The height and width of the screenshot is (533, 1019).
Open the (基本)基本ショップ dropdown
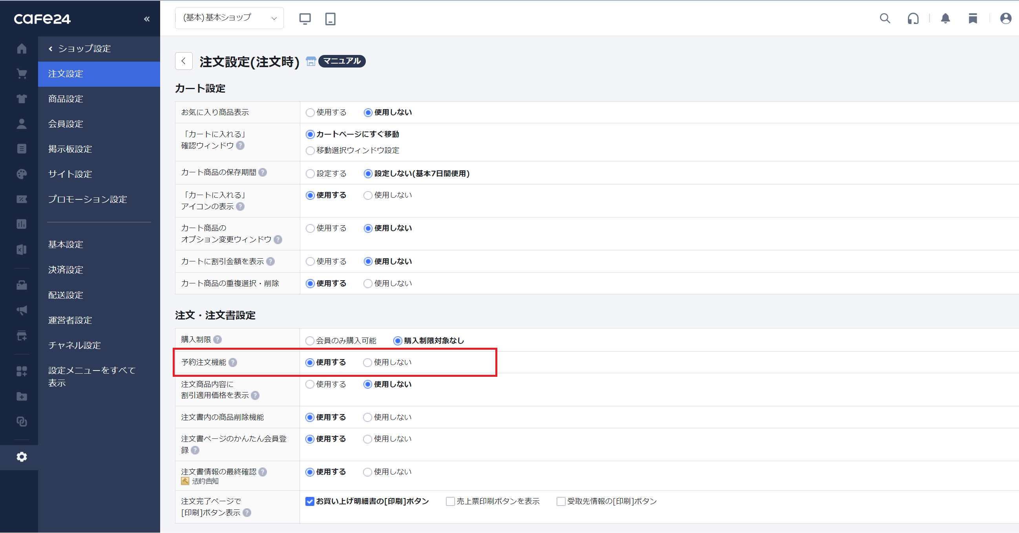229,18
